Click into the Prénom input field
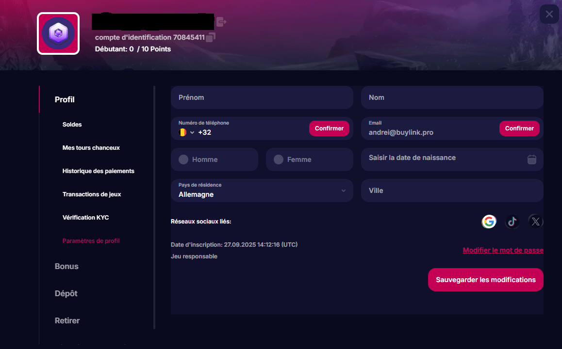This screenshot has height=349, width=562. click(x=262, y=97)
